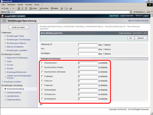Open Externe Schnittstelle in the sidebar

15,47
